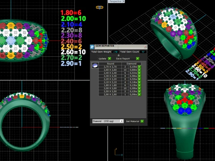Select the ring in the perspective viewport
Image resolution: width=215 pixels, height=161 pixels.
point(174,34)
